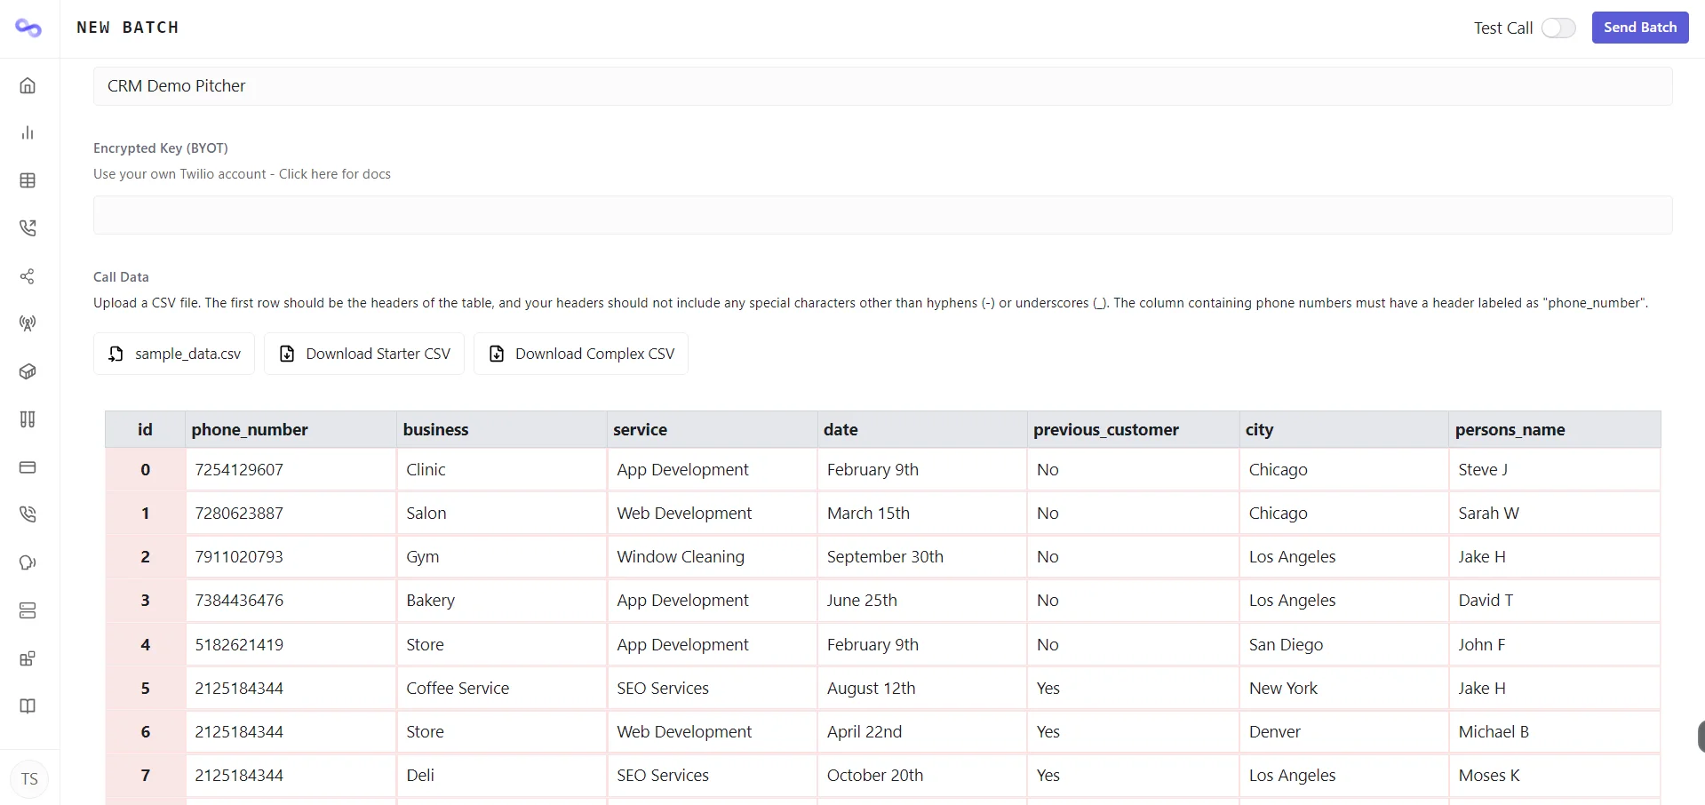This screenshot has height=805, width=1705.
Task: Click the Moses K name cell
Action: click(x=1555, y=776)
